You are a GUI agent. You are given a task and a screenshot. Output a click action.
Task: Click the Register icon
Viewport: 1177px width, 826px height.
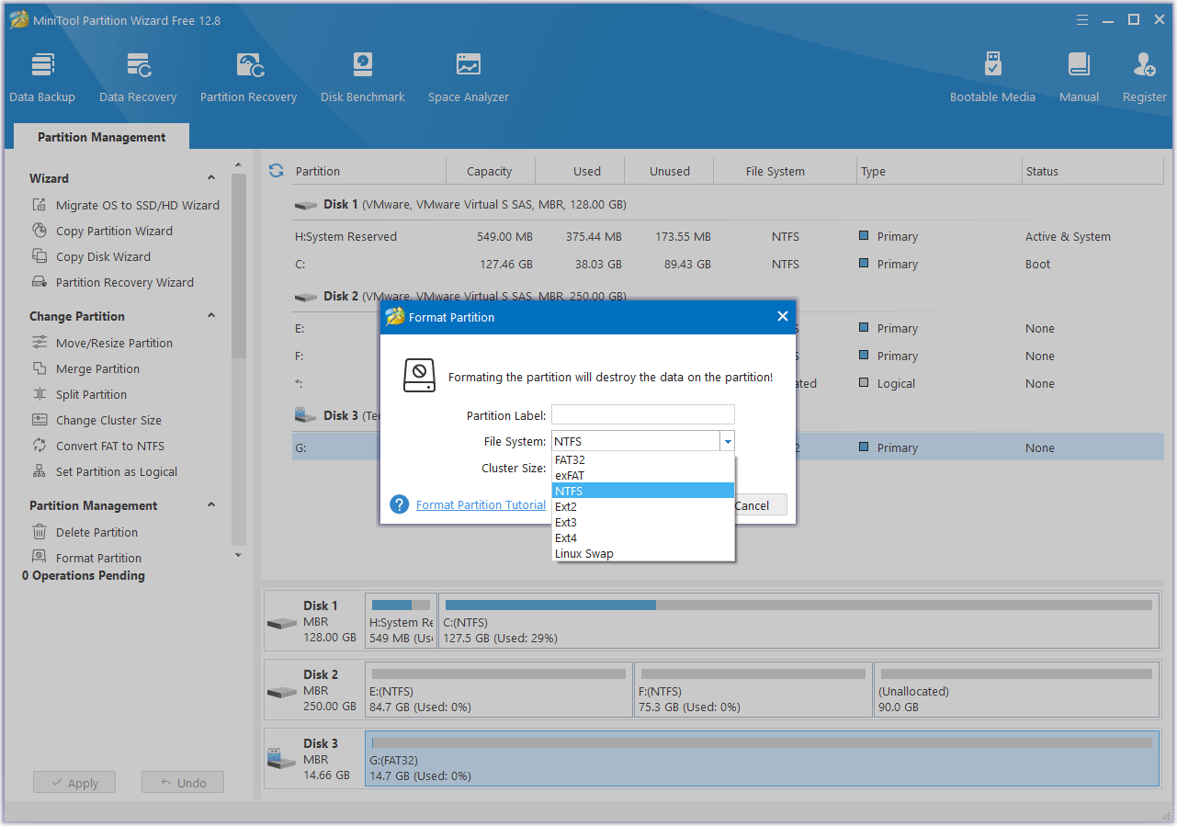1144,77
